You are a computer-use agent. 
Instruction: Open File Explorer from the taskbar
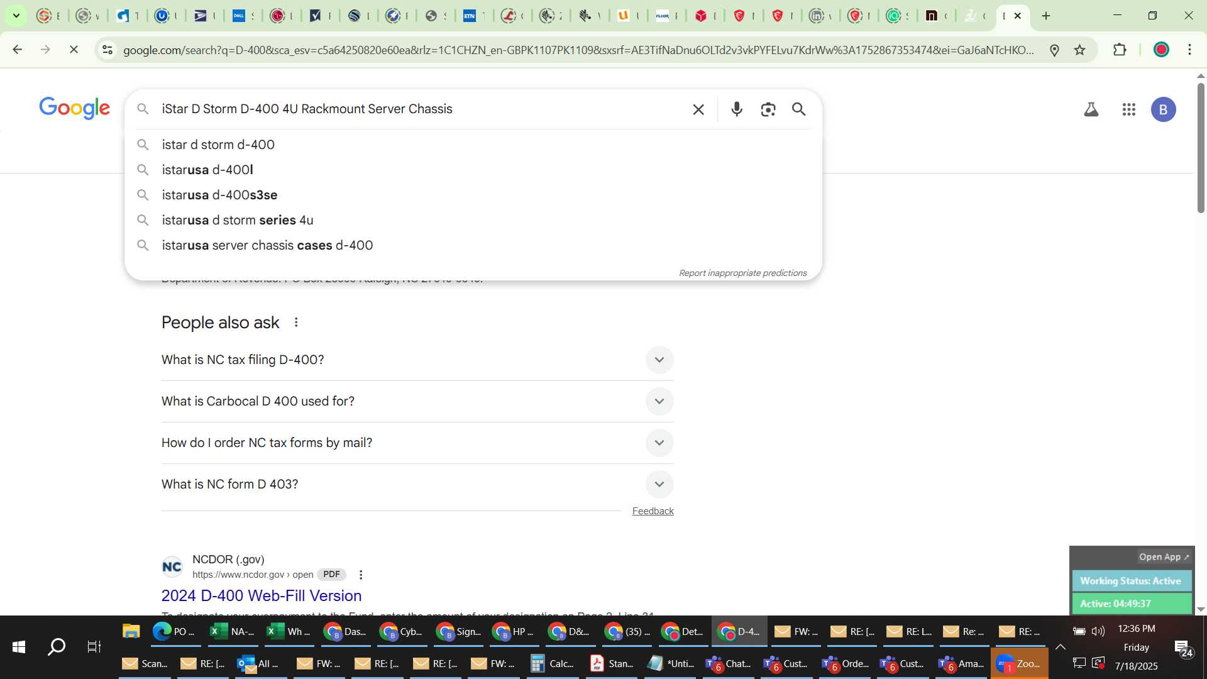coord(131,631)
